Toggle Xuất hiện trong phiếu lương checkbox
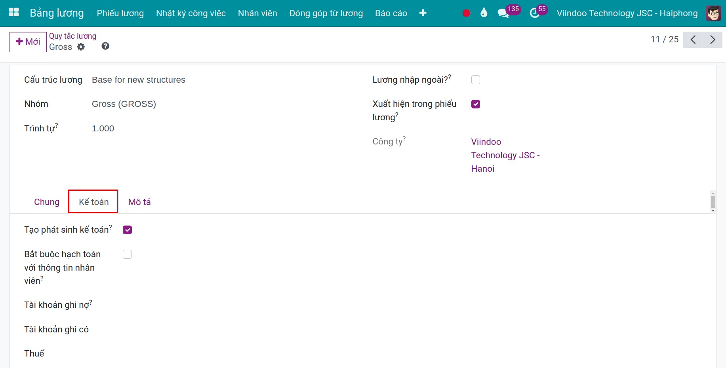Viewport: 726px width, 368px height. [x=476, y=104]
